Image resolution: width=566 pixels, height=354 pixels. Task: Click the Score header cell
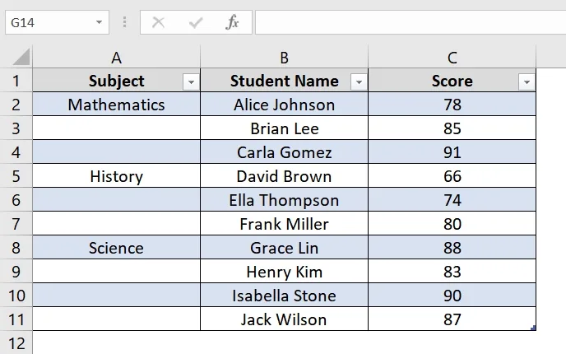(x=452, y=80)
